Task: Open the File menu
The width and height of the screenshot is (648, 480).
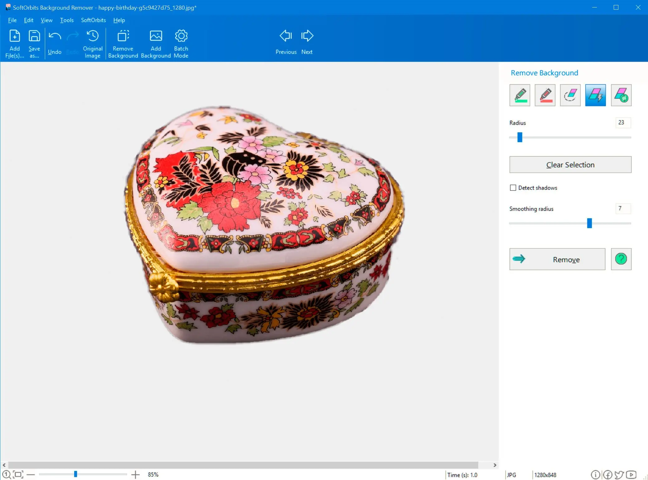Action: [12, 20]
